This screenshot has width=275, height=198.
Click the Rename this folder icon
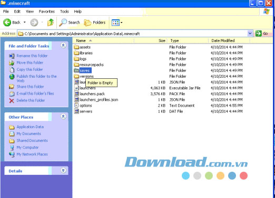[x=12, y=56]
